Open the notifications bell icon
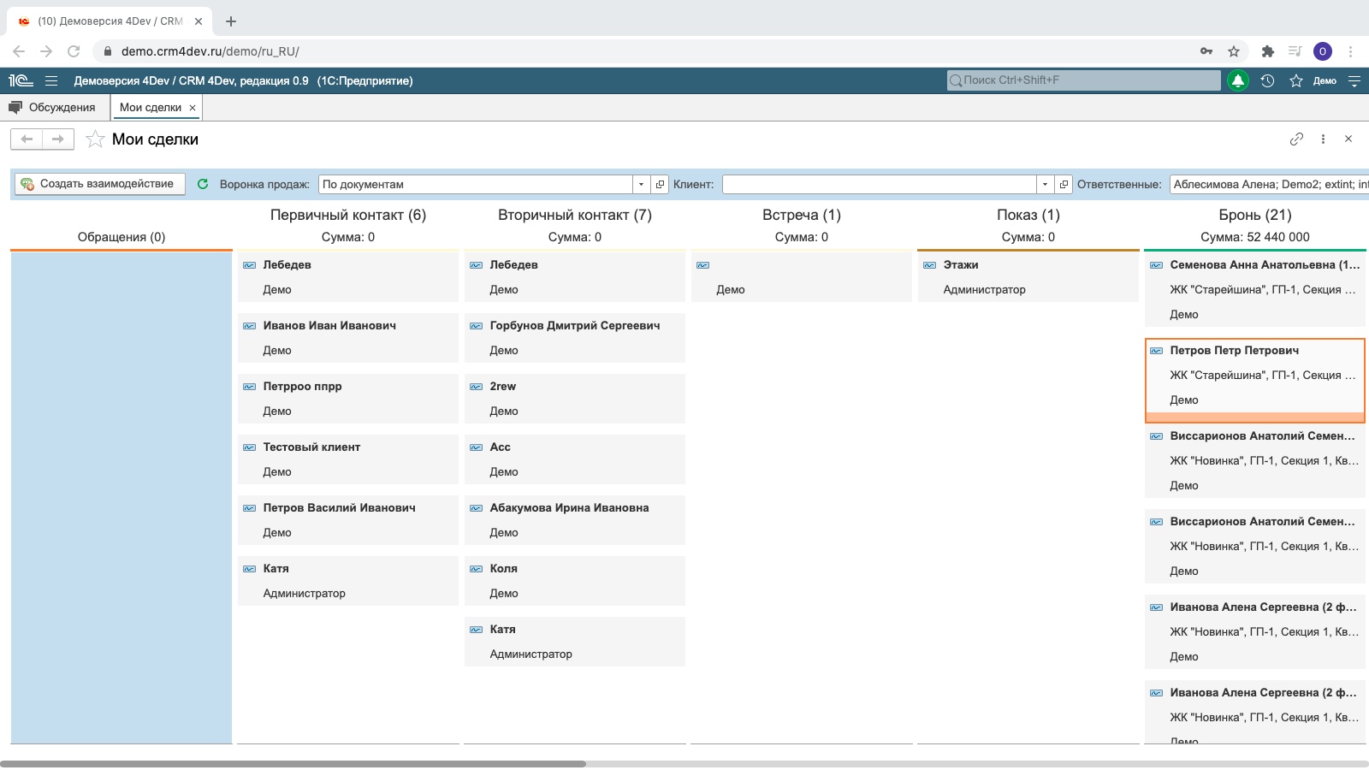The height and width of the screenshot is (770, 1369). (x=1236, y=80)
